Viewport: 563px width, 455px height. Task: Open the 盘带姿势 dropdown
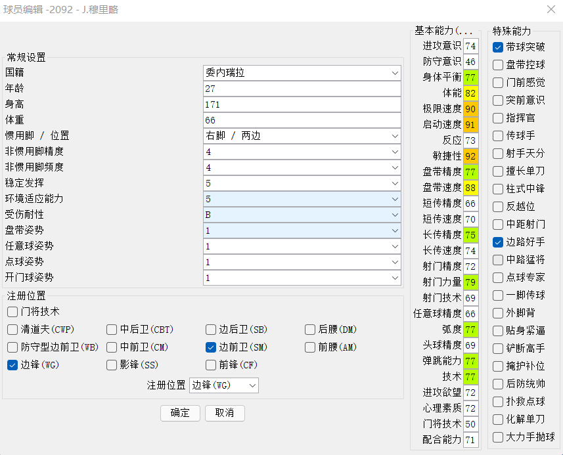click(302, 230)
